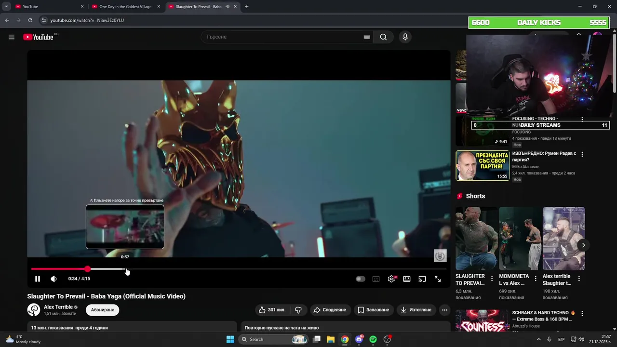Enter full screen mode
This screenshot has width=617, height=347.
tap(438, 279)
